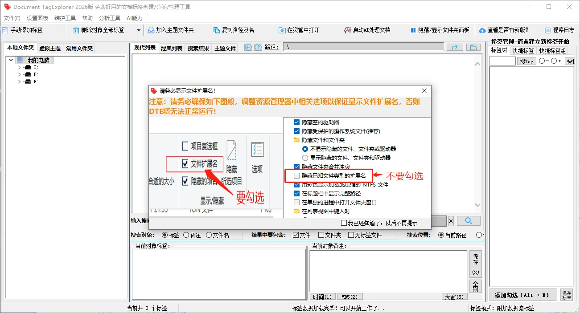
Task: Click the 加入主题文件夹 toolbar icon
Action: click(151, 30)
